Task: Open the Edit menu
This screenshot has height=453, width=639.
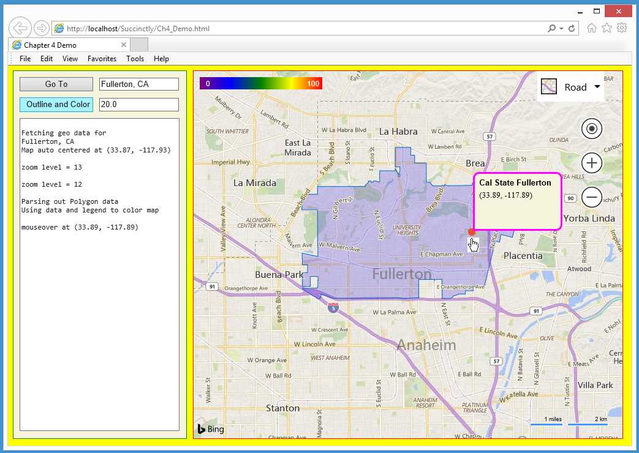Action: click(47, 59)
